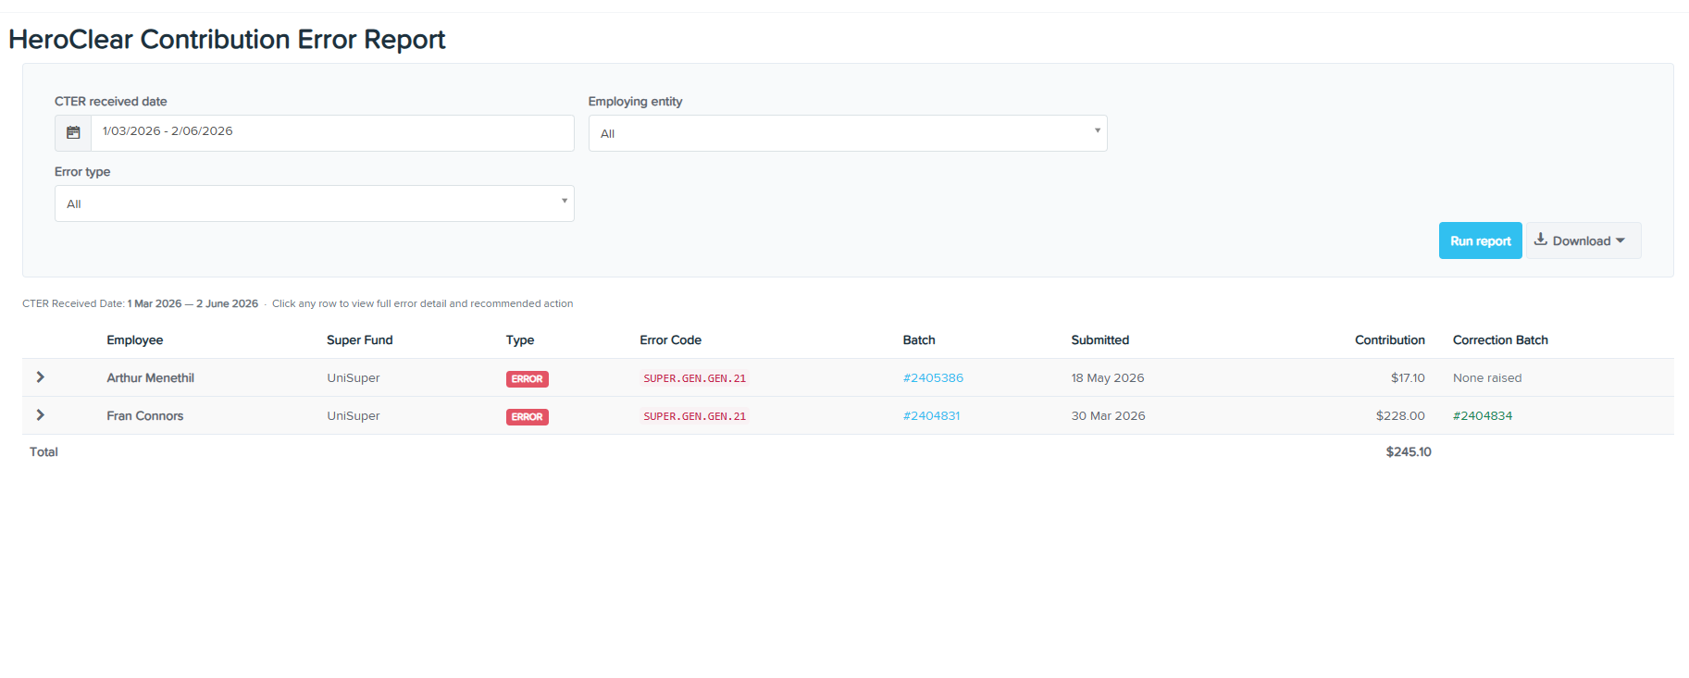1689x678 pixels.
Task: Click UniSuper in Arthur Menethil's row
Action: click(354, 378)
